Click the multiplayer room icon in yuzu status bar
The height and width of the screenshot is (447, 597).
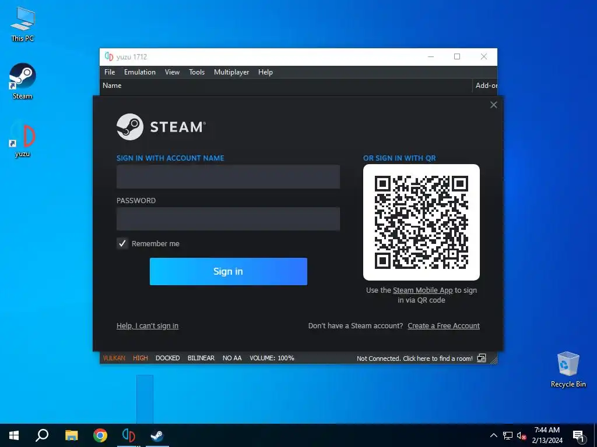(482, 358)
